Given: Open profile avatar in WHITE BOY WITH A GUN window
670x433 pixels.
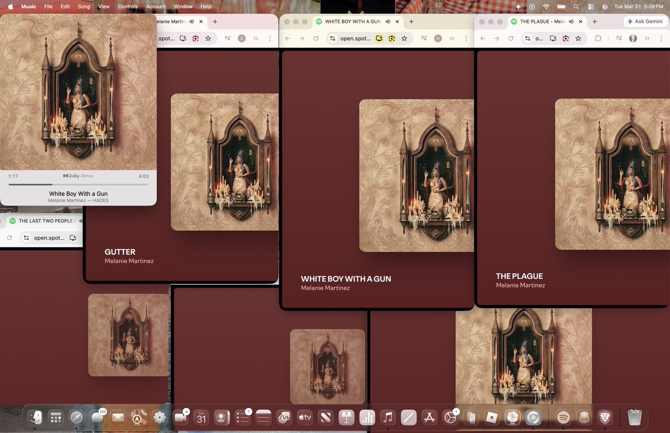Looking at the screenshot, I should click(438, 38).
